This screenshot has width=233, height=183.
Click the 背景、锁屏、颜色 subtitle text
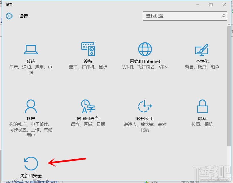point(202,67)
